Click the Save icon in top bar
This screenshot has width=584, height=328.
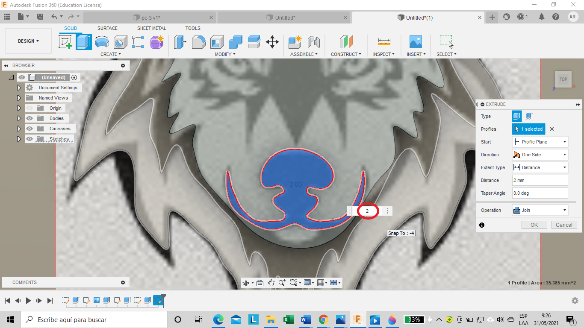[x=40, y=17]
